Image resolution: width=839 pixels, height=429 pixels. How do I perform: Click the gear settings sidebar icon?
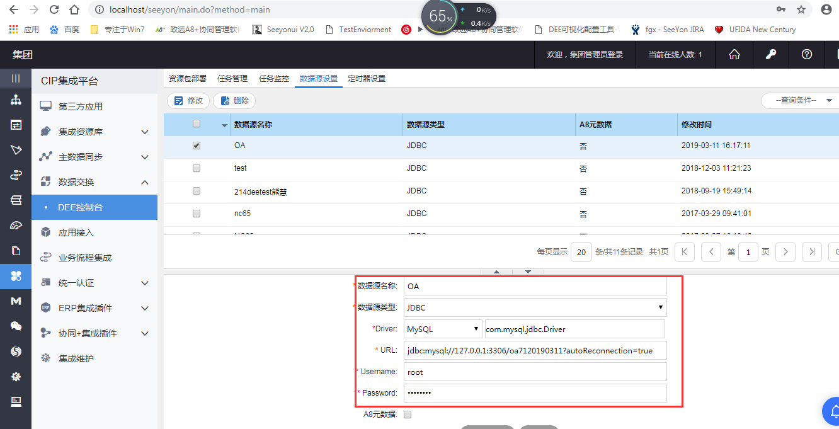pyautogui.click(x=16, y=377)
